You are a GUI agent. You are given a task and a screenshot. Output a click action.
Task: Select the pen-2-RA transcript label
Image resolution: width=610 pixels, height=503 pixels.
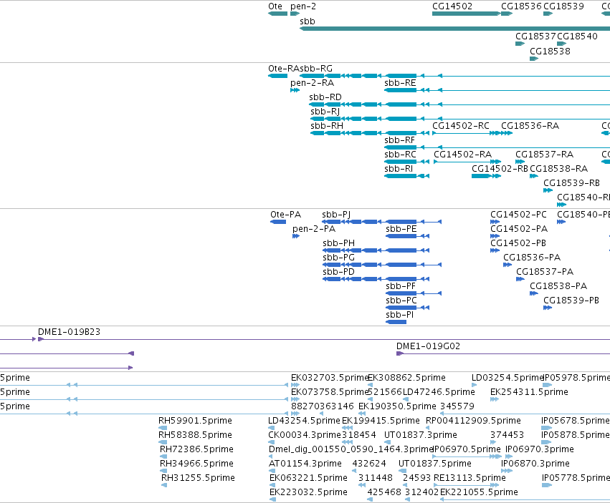(x=312, y=83)
